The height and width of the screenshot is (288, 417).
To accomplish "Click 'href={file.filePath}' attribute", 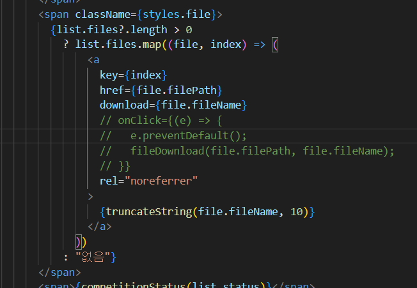I will pos(161,90).
